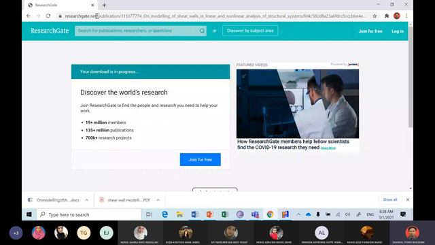Screen dimensions: 435x245
Task: Go back using the browser back arrow
Action: 29,16
